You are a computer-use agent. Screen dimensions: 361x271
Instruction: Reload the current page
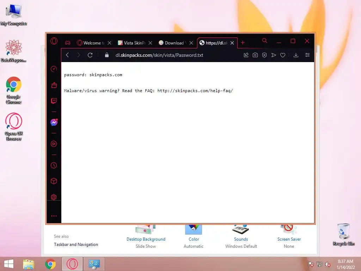click(x=90, y=55)
